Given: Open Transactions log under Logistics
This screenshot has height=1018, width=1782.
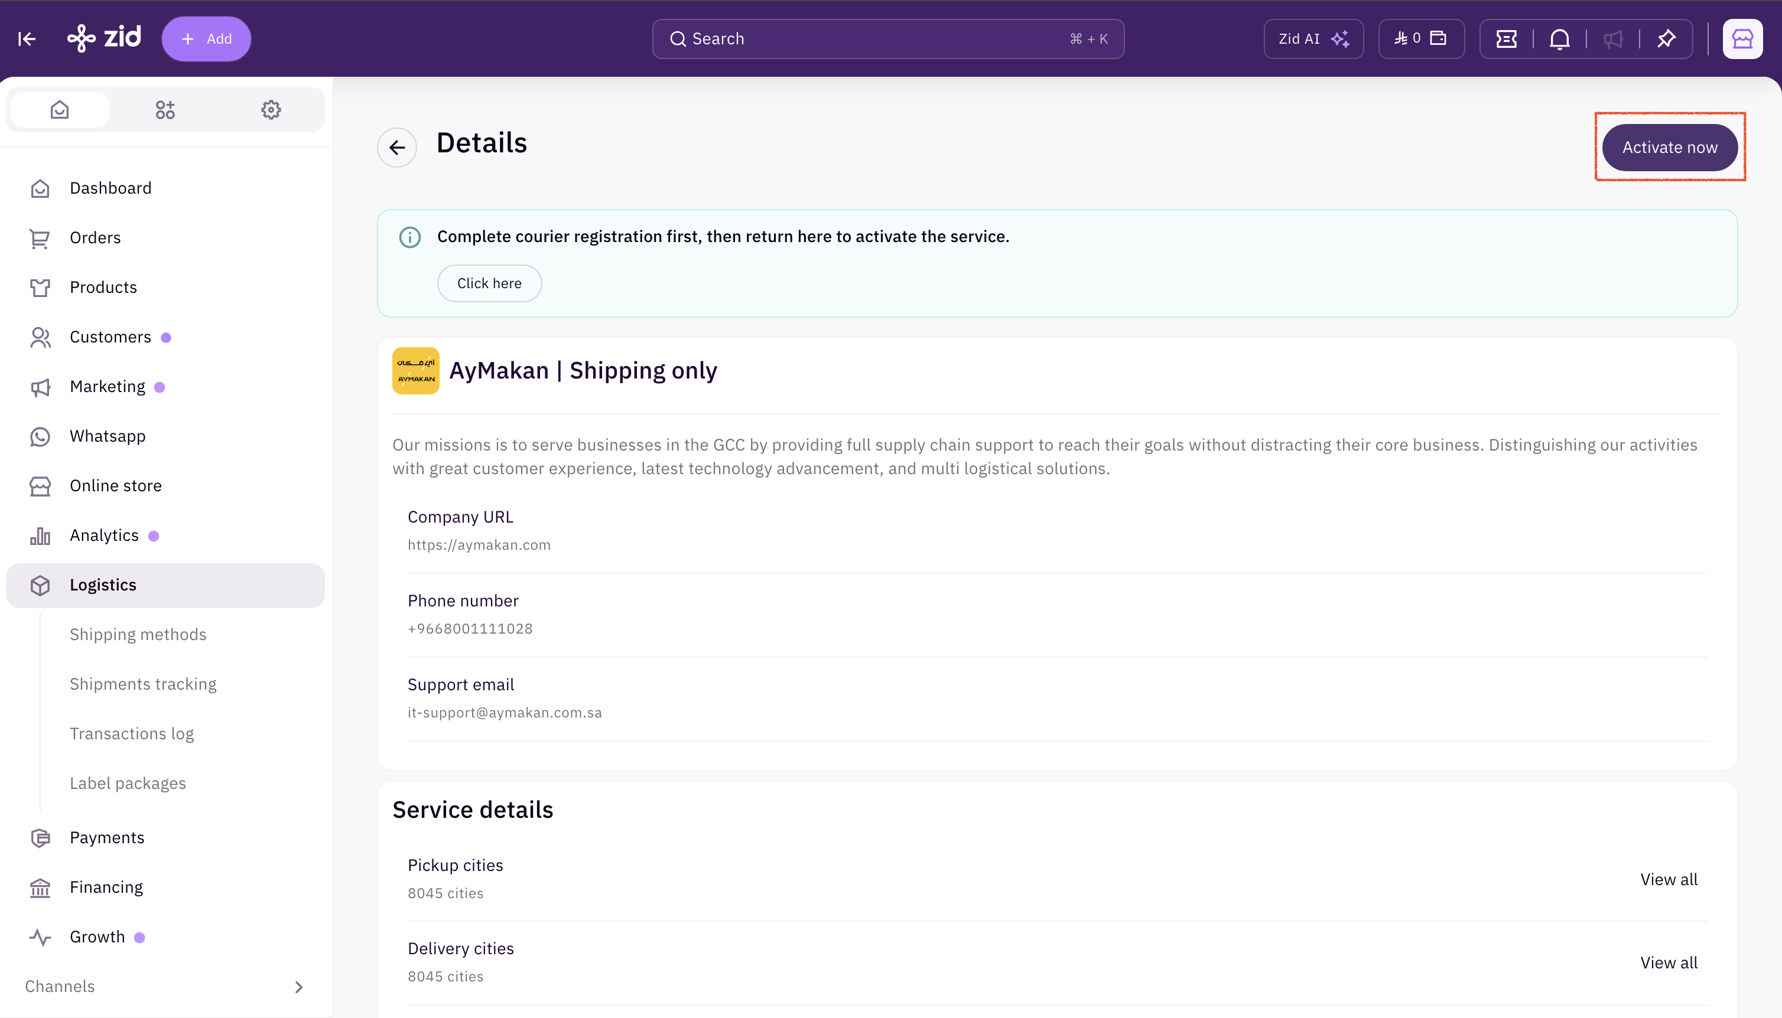Looking at the screenshot, I should 132,734.
